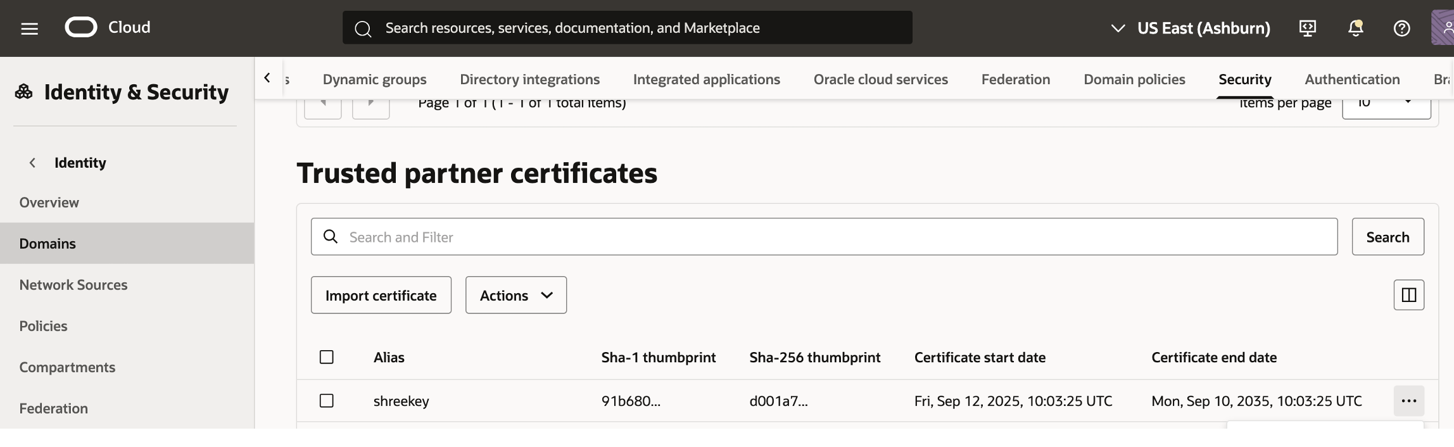Open the Oracle cloud services tab
1454x447 pixels.
(x=881, y=79)
